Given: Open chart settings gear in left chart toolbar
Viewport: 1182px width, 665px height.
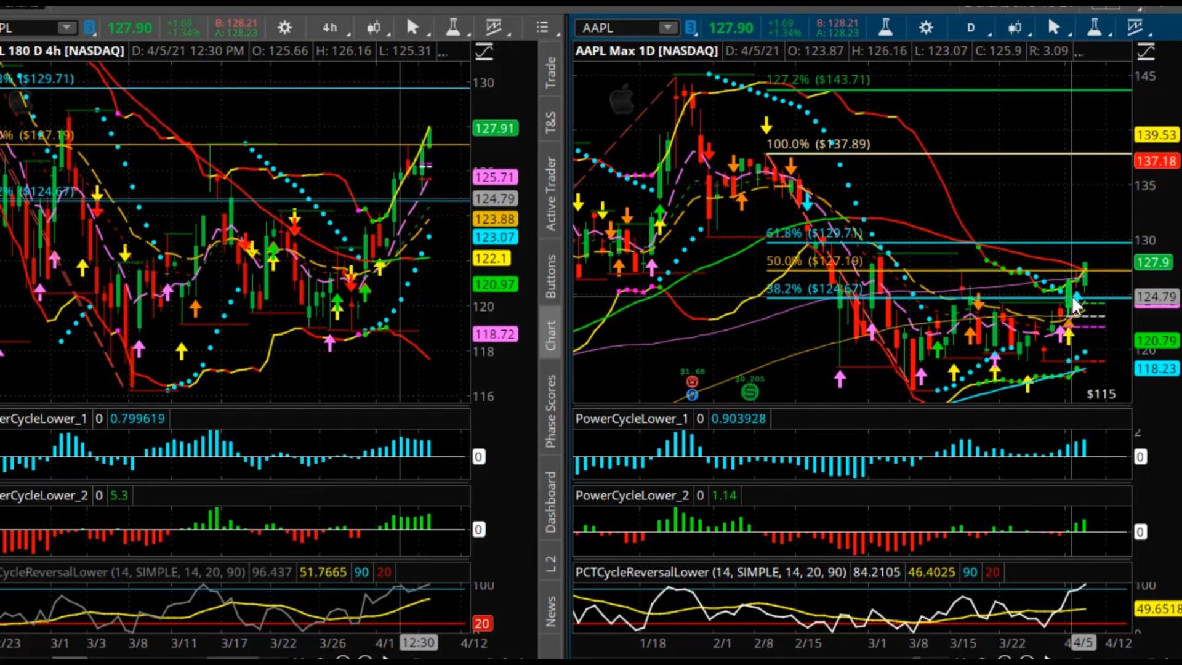Looking at the screenshot, I should pyautogui.click(x=284, y=28).
